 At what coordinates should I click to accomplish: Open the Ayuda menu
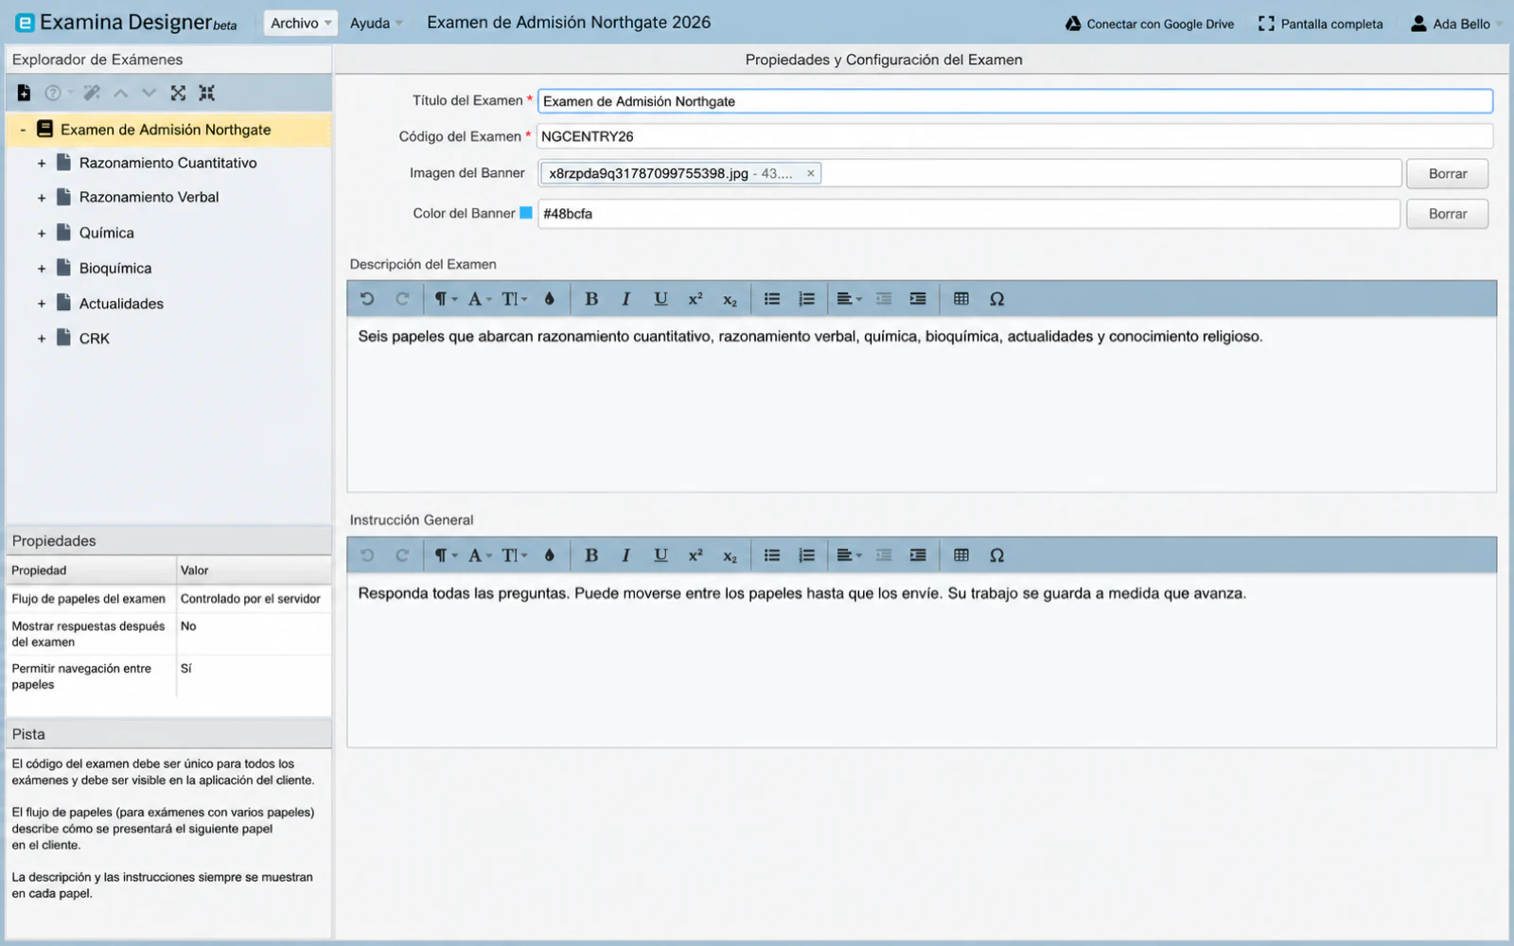pos(376,23)
